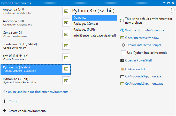Image resolution: width=176 pixels, height=116 pixels.
Task: Click the help question mark icon
Action: coord(171,10)
